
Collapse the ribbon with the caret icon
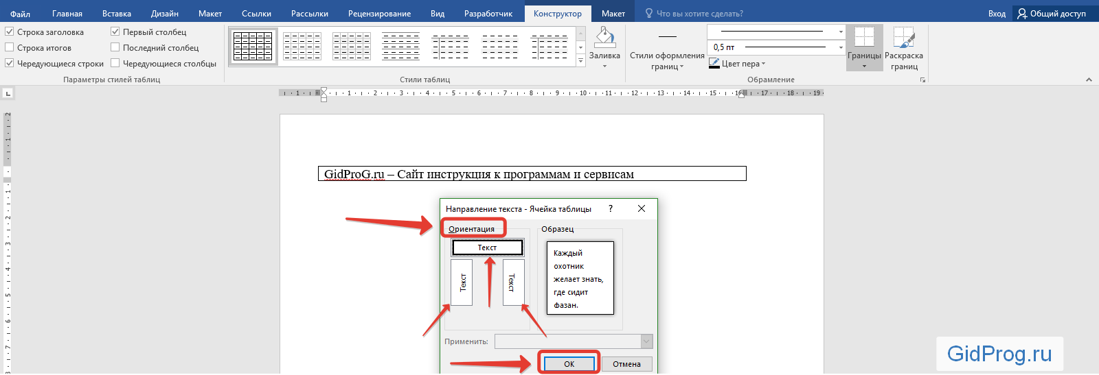1089,80
